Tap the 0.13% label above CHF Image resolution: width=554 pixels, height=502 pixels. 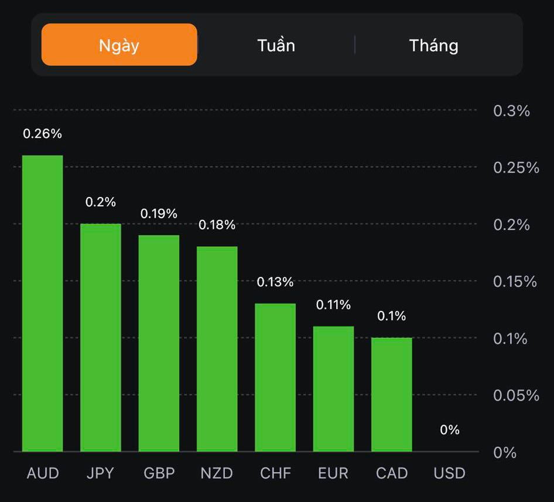[x=275, y=282]
